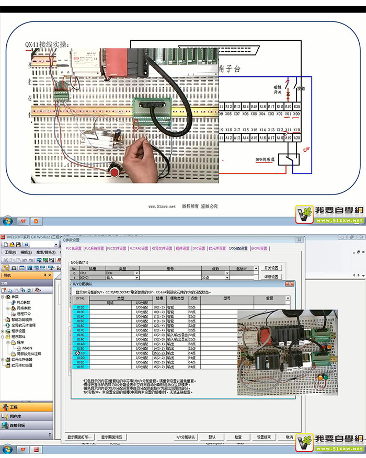
Task: Switch to 软元件设置 tab
Action: click(218, 248)
